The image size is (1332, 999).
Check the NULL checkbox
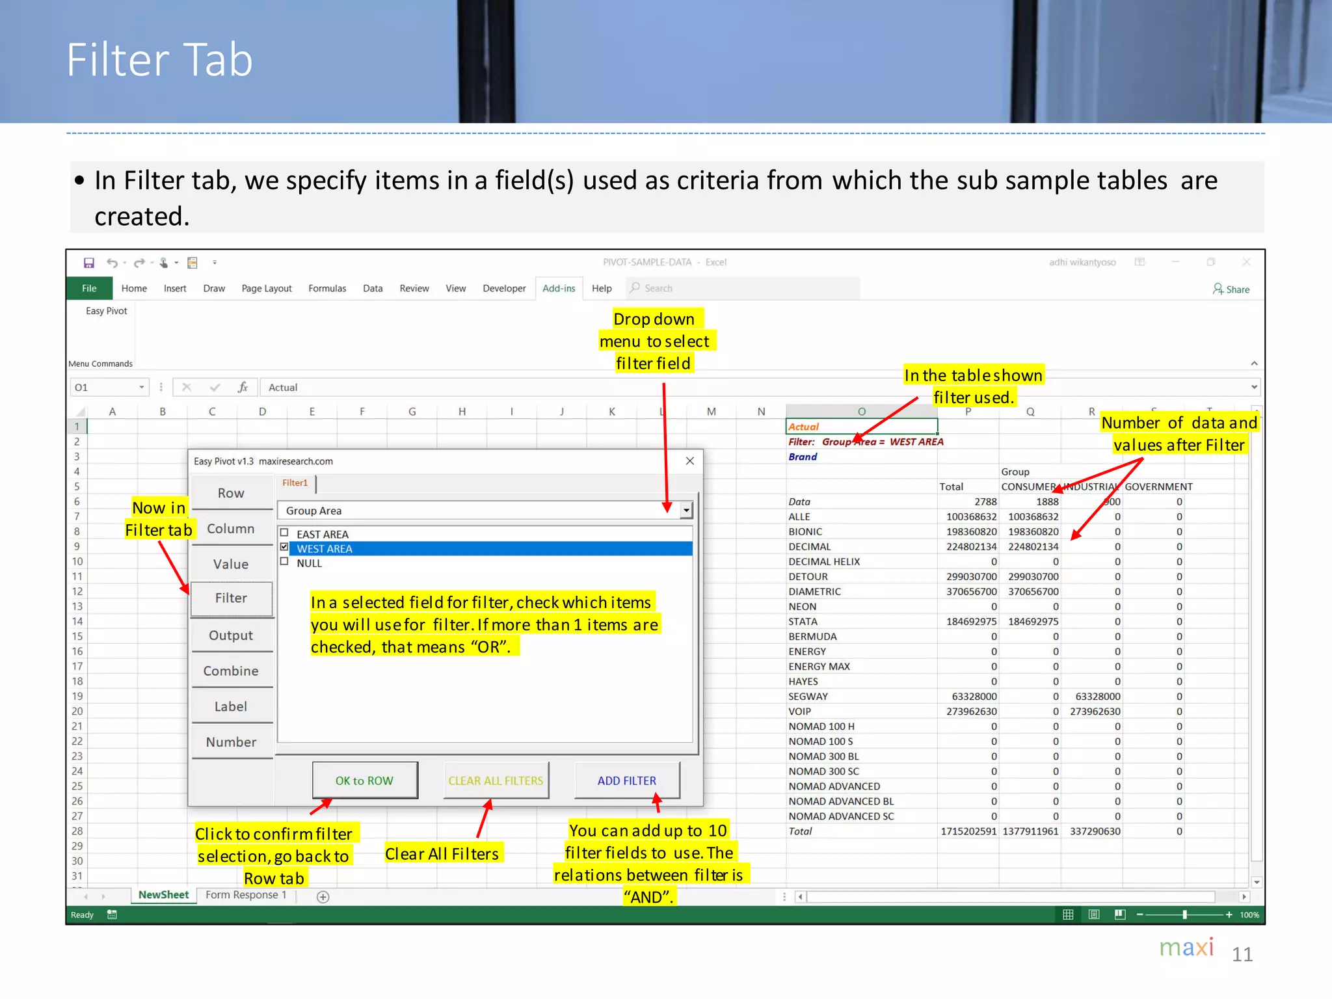click(284, 561)
